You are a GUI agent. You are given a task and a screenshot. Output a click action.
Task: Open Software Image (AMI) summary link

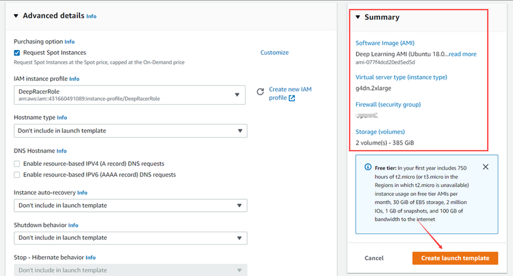pos(385,43)
